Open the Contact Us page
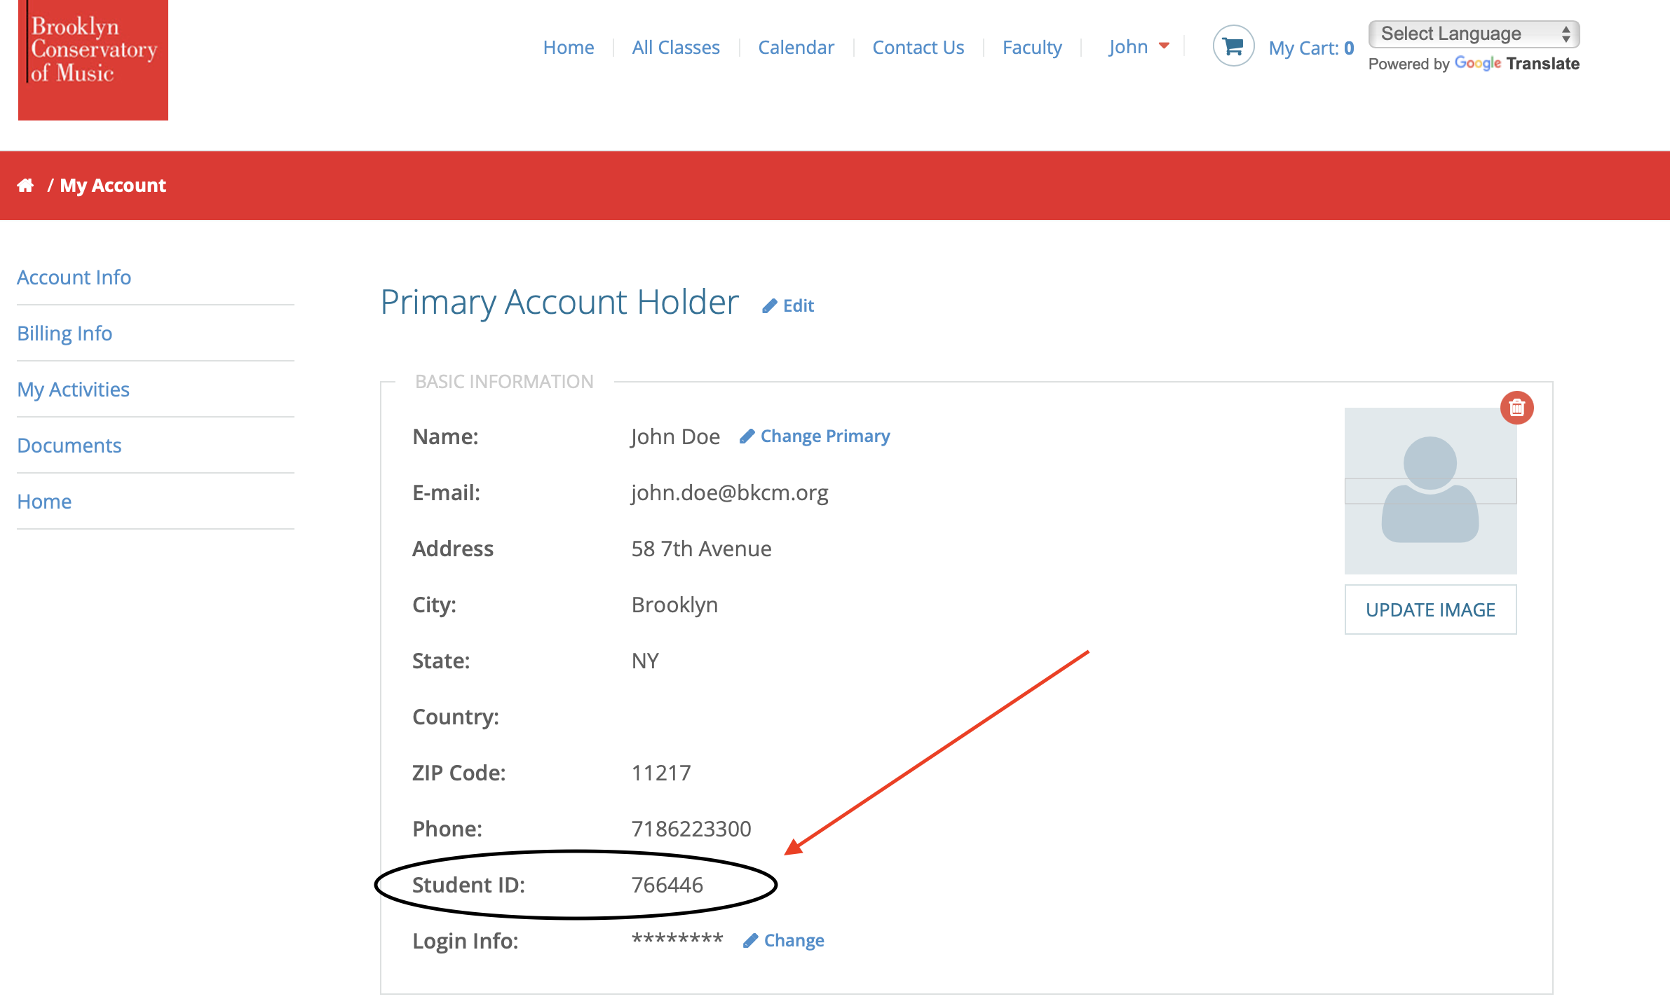Viewport: 1670px width, 1006px height. tap(918, 47)
